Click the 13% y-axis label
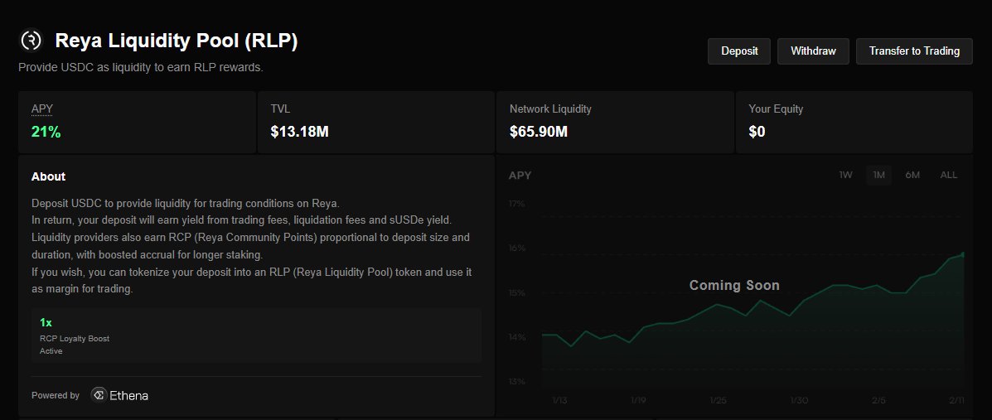 pos(517,381)
